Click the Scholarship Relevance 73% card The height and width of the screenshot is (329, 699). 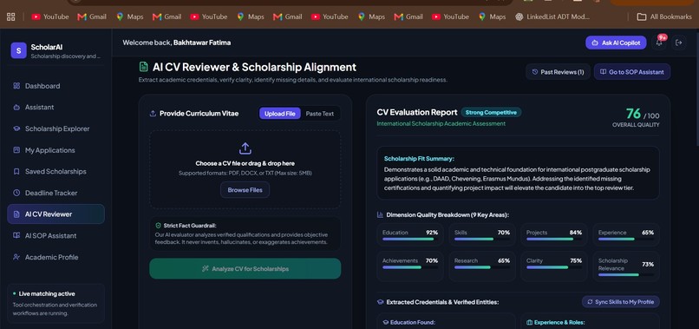click(626, 266)
